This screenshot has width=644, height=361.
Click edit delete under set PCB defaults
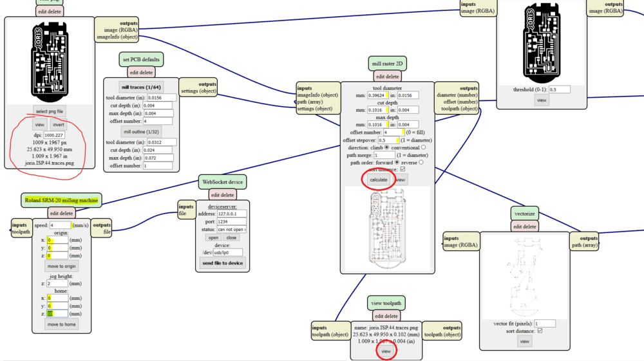(x=141, y=72)
